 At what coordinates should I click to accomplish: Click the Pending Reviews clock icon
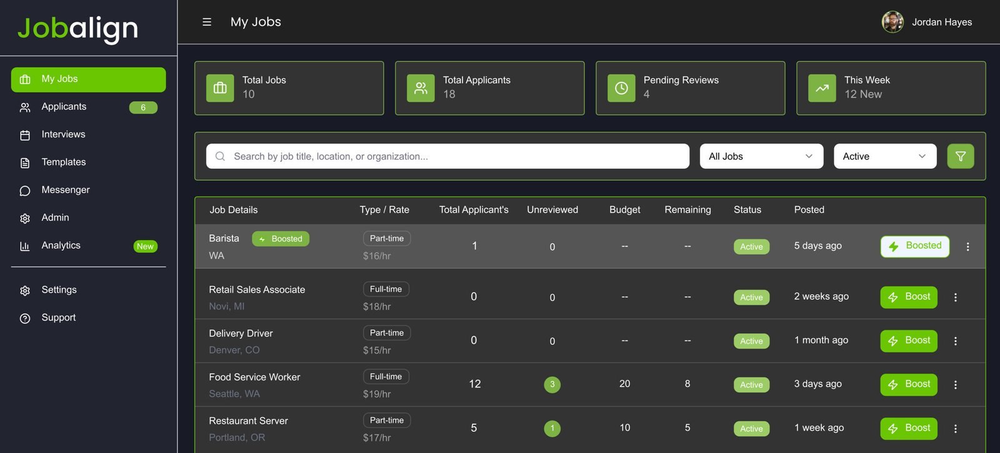click(621, 88)
